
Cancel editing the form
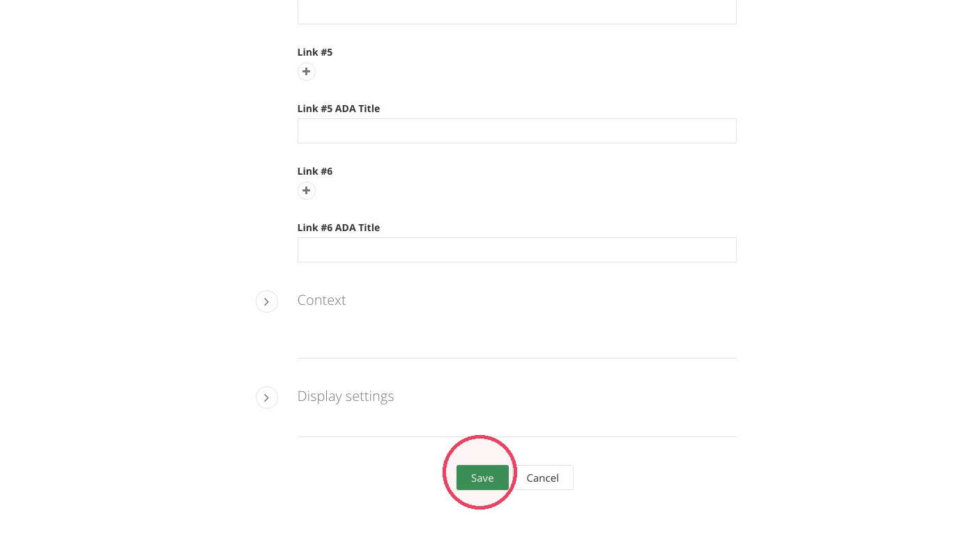[x=542, y=478]
